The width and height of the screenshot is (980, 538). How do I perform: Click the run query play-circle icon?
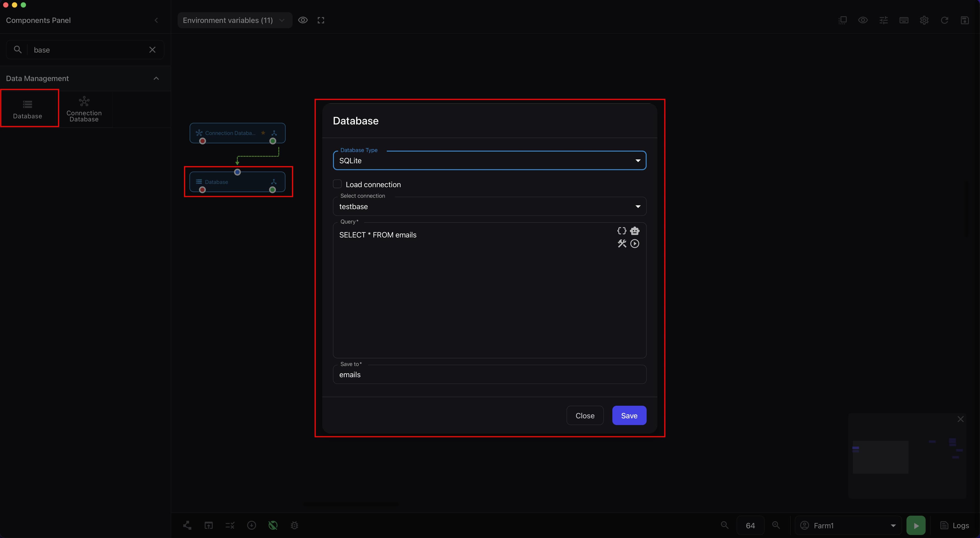(634, 244)
